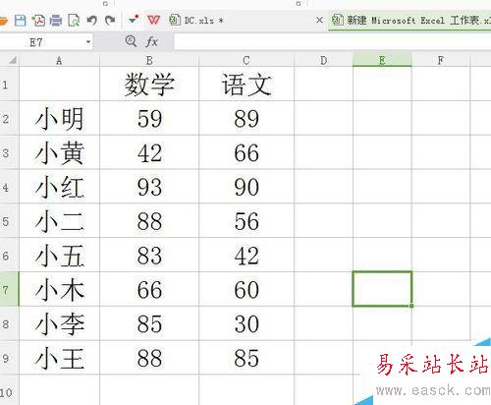
Task: Undo the last action
Action: click(92, 21)
